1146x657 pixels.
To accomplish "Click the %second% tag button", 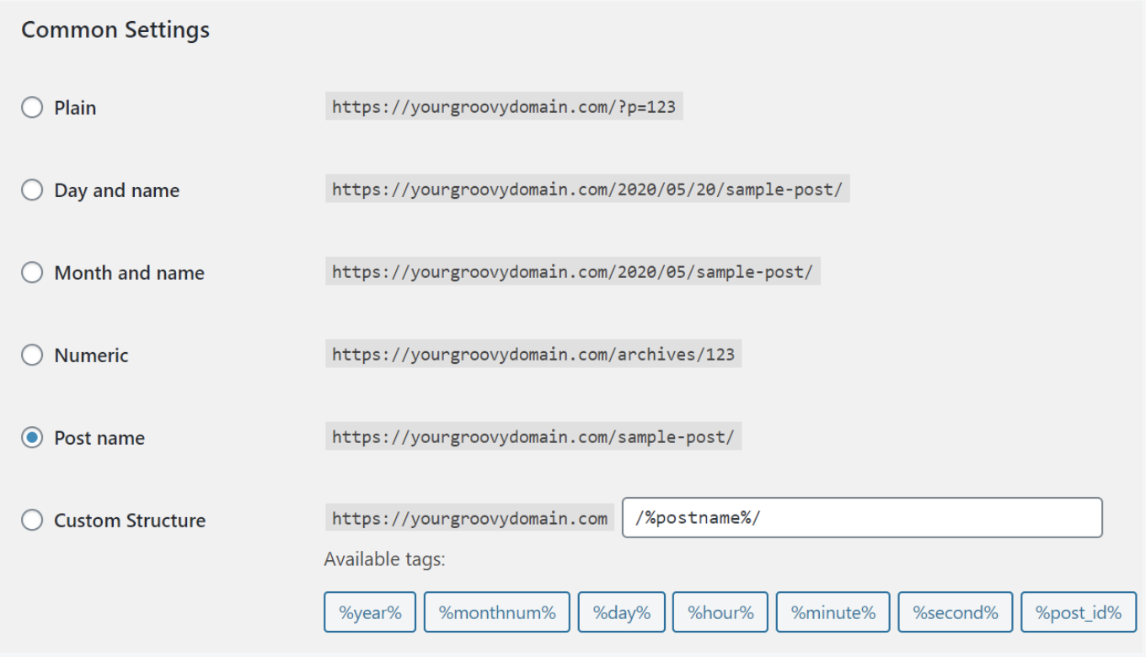I will tap(956, 612).
